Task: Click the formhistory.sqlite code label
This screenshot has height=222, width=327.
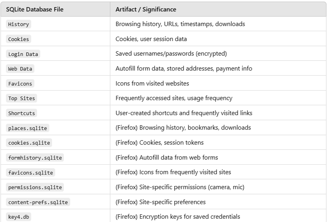Action: 35,158
